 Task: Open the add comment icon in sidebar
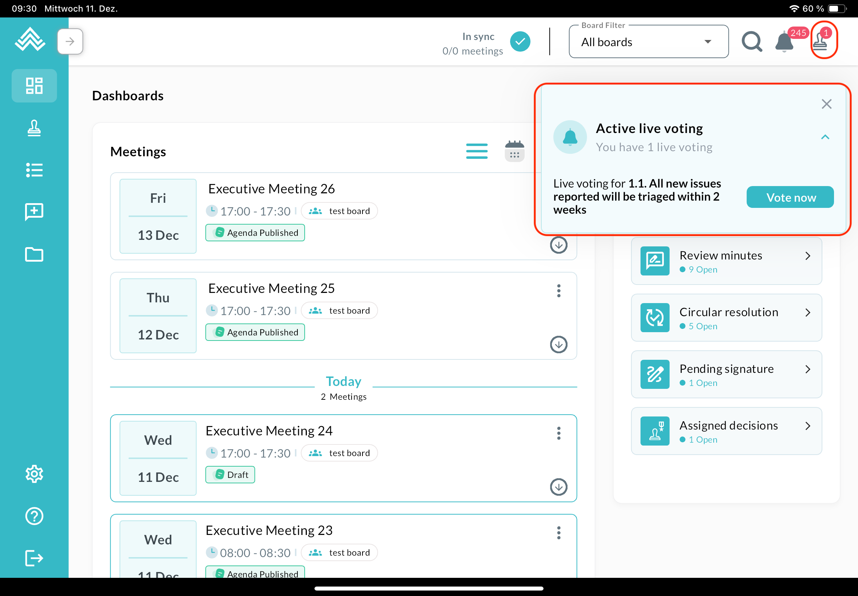point(34,212)
